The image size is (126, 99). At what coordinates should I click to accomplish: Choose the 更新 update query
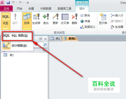(x=55, y=19)
